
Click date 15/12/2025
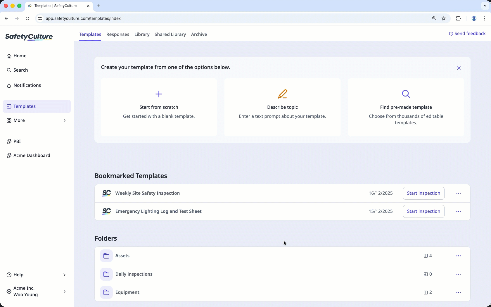(x=381, y=211)
